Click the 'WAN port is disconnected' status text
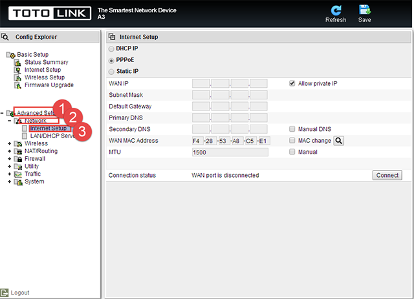 (225, 176)
